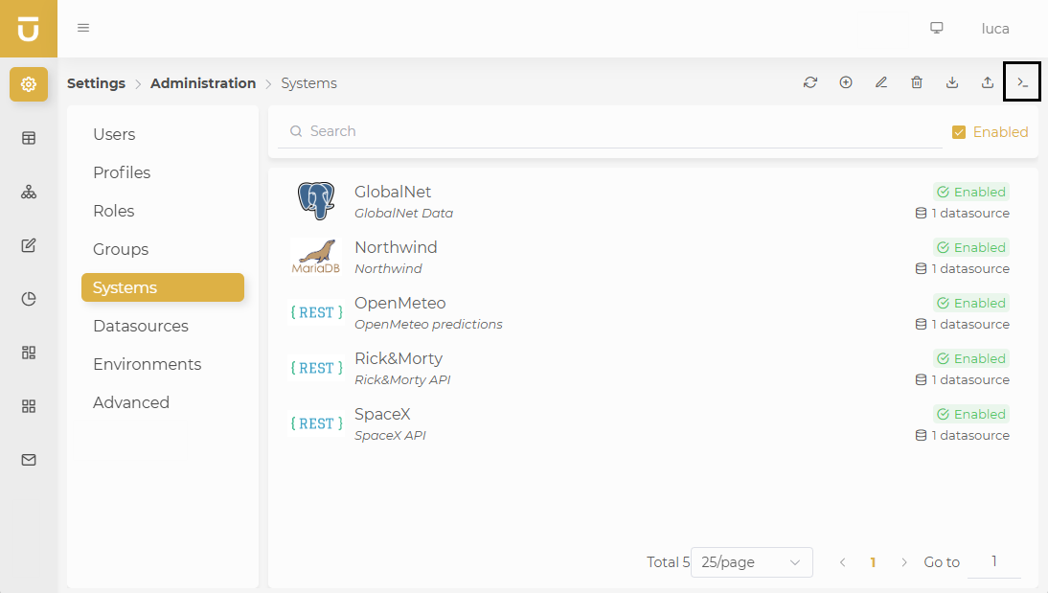Viewport: 1048px width, 593px height.
Task: Go to next page arrow
Action: tap(904, 562)
